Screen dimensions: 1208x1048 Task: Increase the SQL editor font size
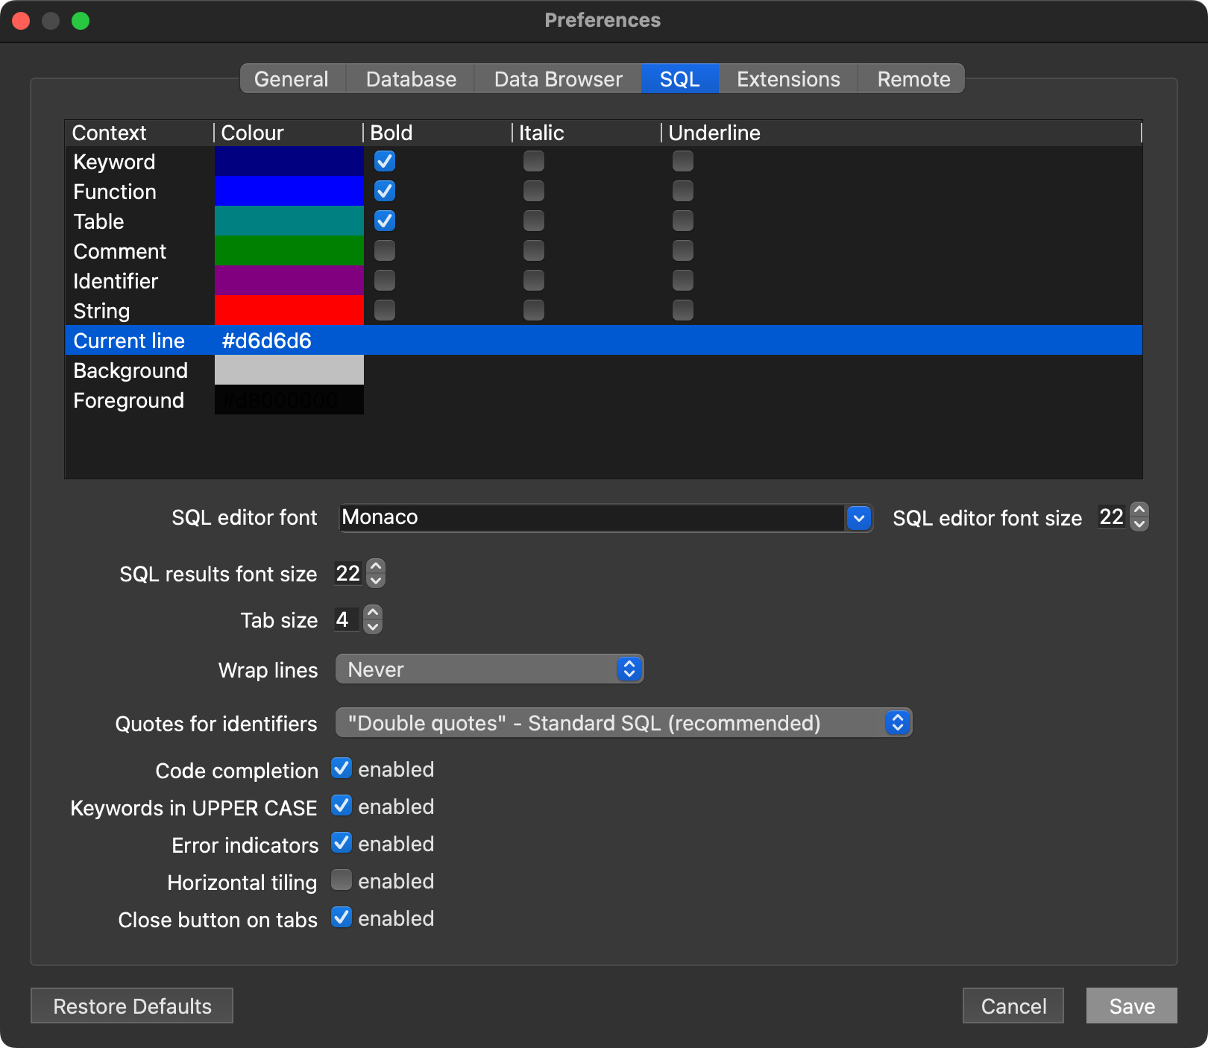(x=1139, y=509)
